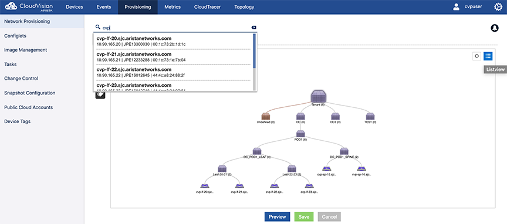The image size is (507, 224).
Task: Click the cvpuser username
Action: point(473,6)
